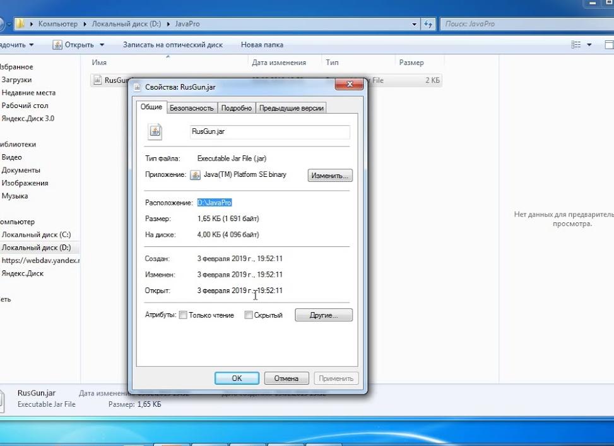This screenshot has width=614, height=446.
Task: Click the RusGun.jar file icon in file list
Action: point(97,80)
